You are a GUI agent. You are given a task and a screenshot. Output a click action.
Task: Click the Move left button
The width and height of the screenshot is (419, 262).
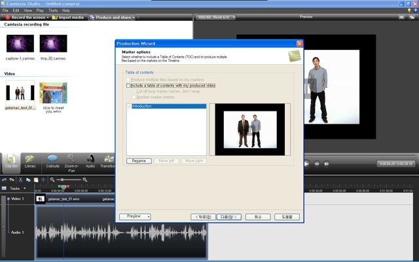(166, 161)
